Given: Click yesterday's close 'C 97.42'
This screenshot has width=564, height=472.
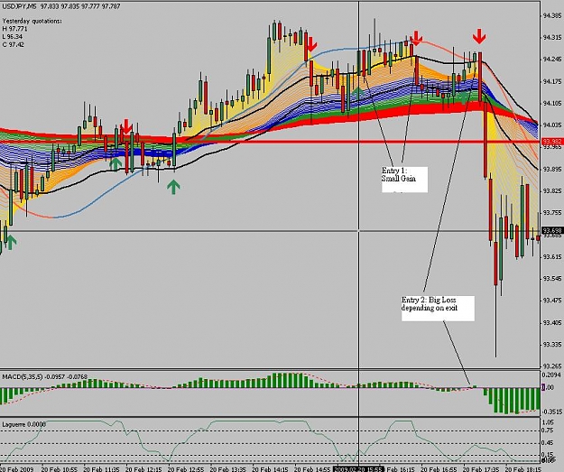Looking at the screenshot, I should click(x=13, y=44).
